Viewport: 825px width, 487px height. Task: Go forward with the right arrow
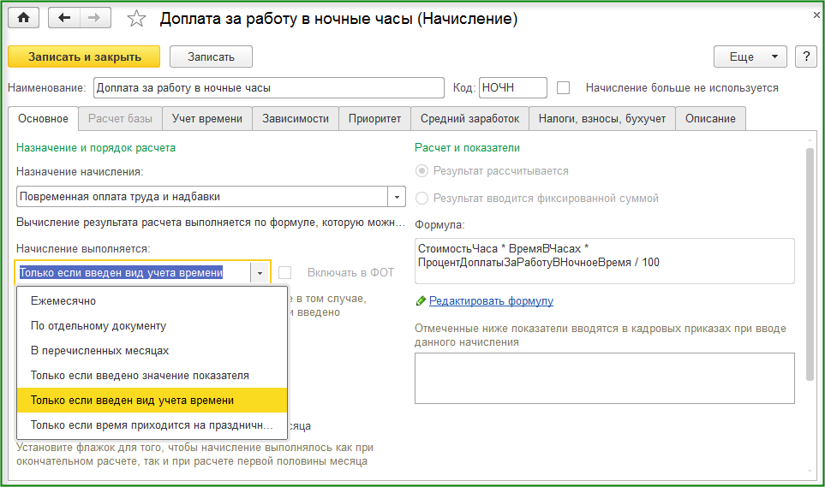95,18
